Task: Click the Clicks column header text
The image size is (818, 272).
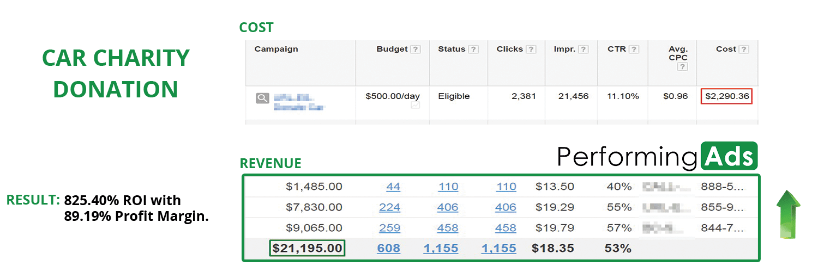Action: [x=509, y=49]
